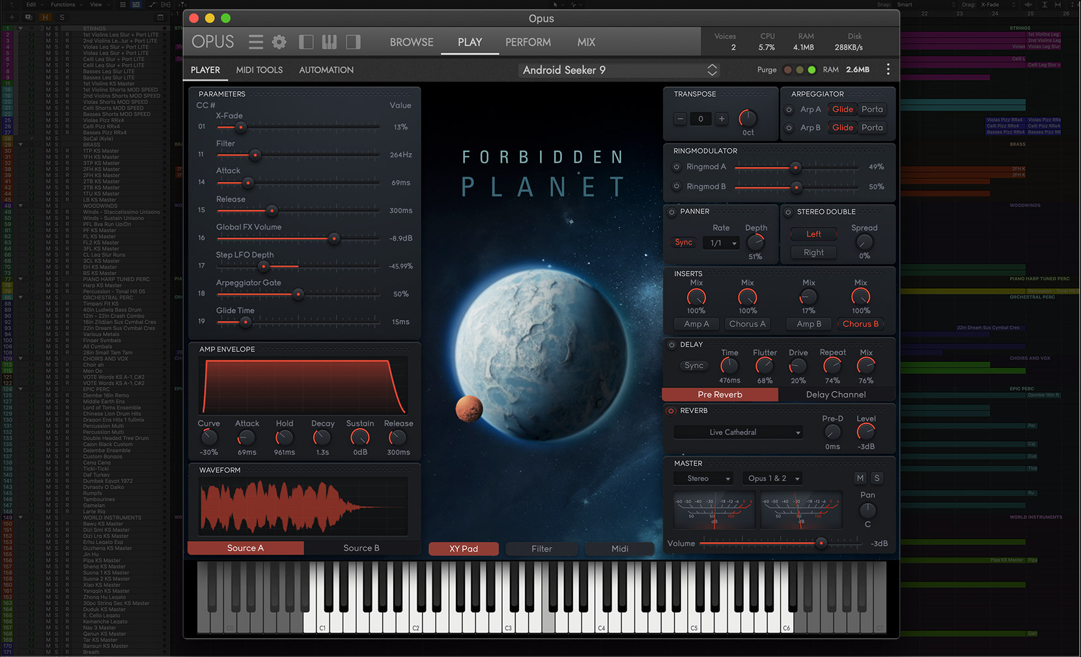Adjust the Delay Flutter knob
1081x657 pixels.
tap(765, 367)
